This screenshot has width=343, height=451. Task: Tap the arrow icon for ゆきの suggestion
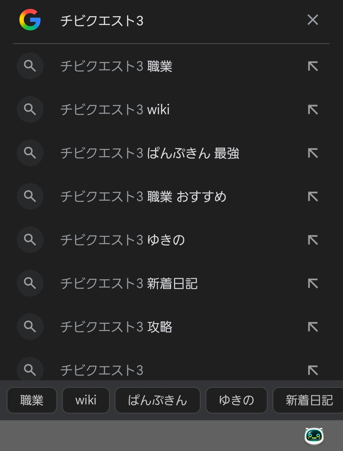click(x=313, y=240)
